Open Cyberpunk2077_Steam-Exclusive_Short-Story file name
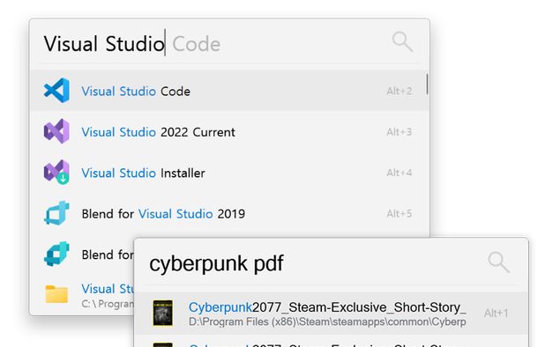 (327, 307)
